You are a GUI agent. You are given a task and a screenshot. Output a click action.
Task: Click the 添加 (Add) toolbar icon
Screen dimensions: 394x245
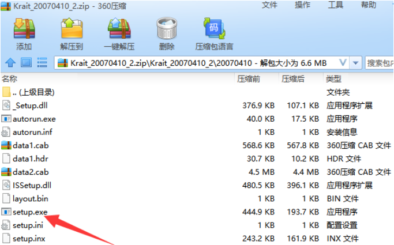pyautogui.click(x=24, y=33)
